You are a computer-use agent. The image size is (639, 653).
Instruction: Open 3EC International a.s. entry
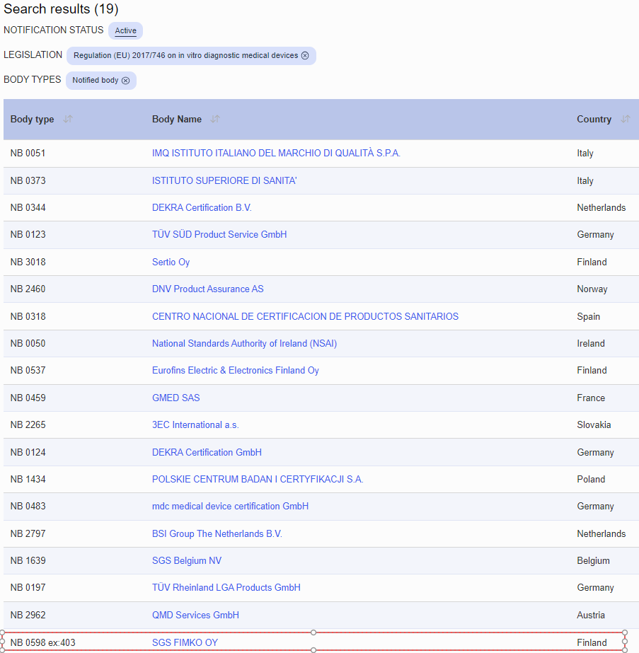195,425
